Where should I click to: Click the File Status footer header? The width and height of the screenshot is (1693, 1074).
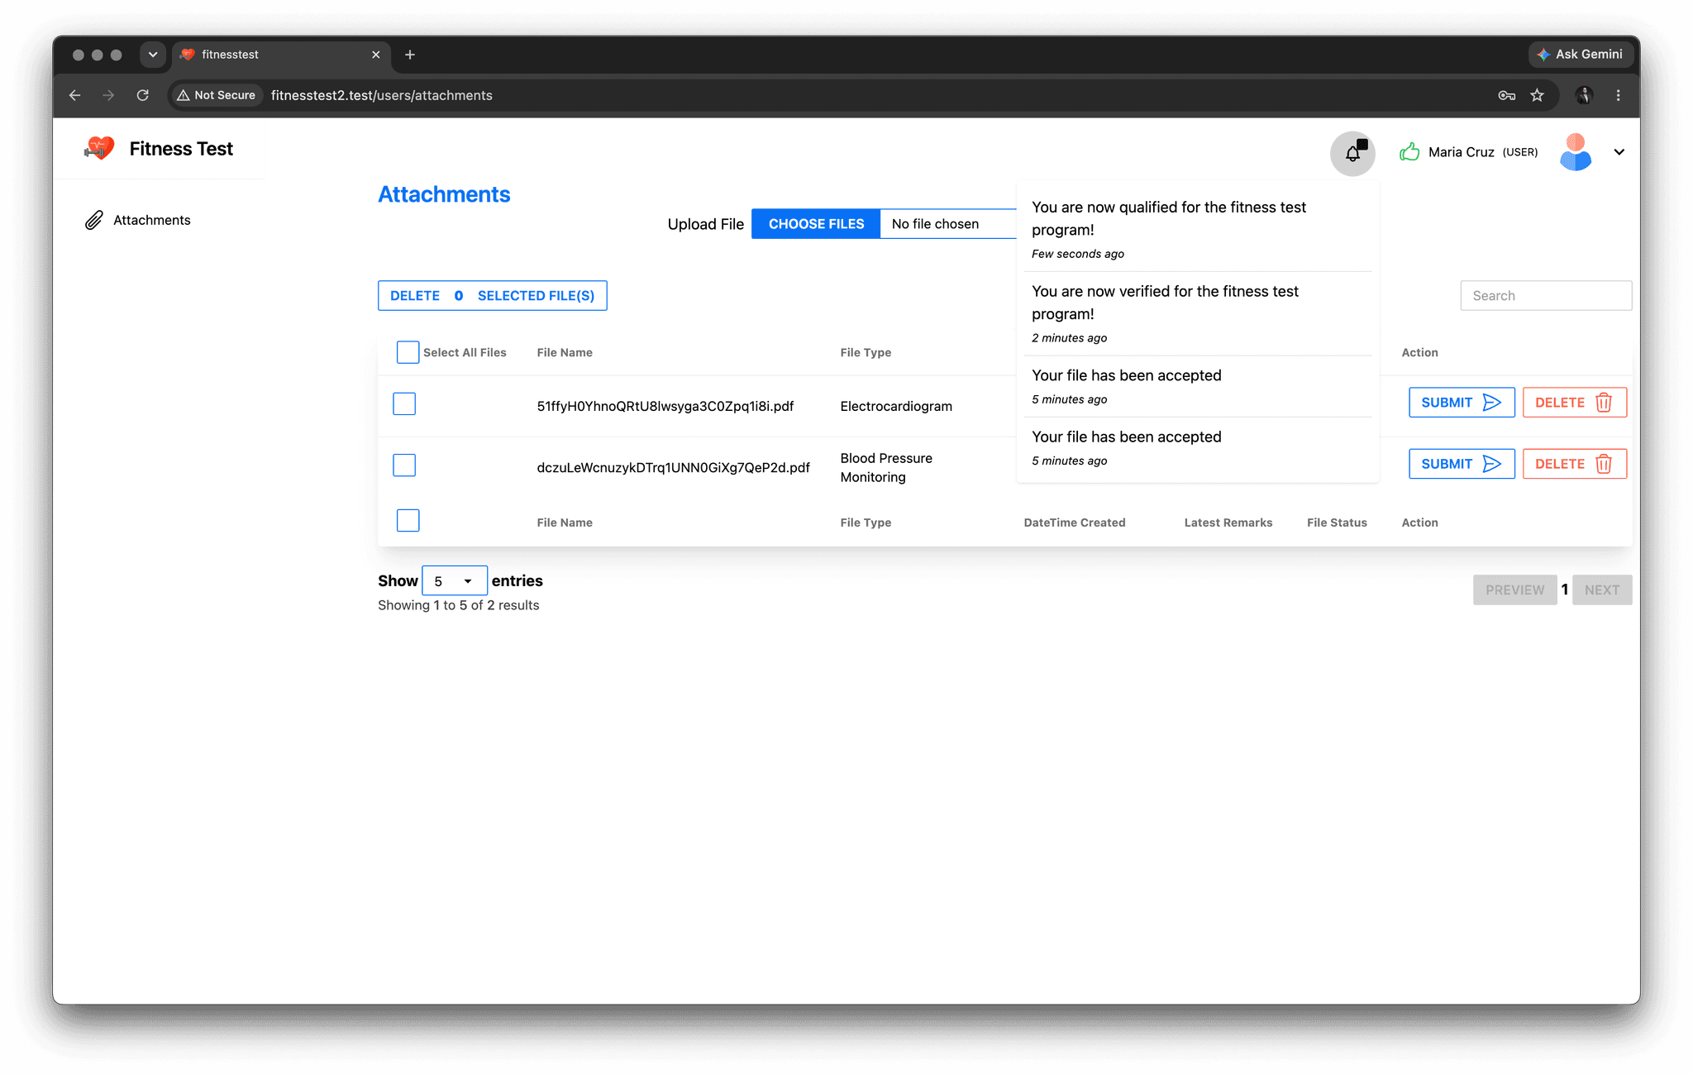coord(1337,523)
